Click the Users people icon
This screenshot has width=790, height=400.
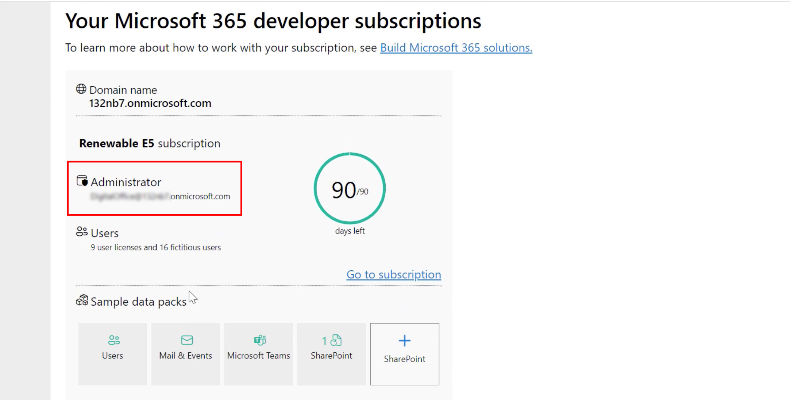tap(82, 232)
